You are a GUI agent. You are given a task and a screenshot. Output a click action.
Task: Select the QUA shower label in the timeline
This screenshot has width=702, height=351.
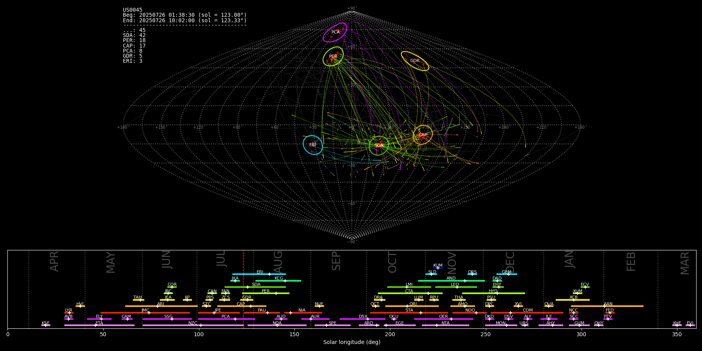point(549,304)
